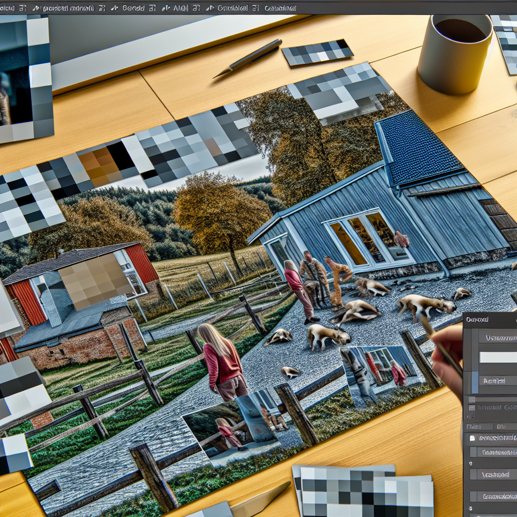Screen dimensions: 517x517
Task: Expand the first gray row under the panel header
Action: point(497,338)
